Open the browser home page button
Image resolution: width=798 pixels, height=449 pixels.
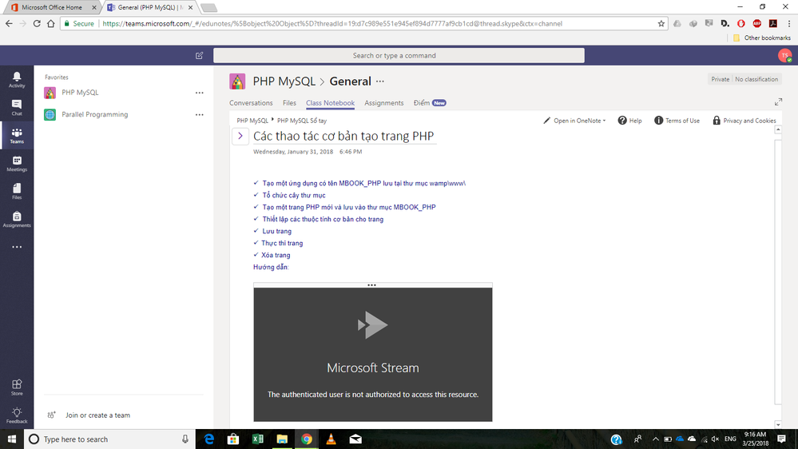coord(51,23)
